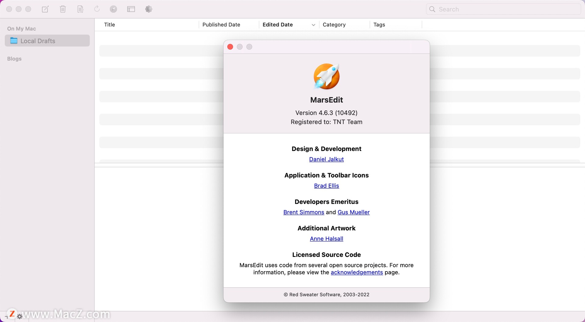585x322 pixels.
Task: Toggle the preview pane layout icon
Action: [x=131, y=9]
